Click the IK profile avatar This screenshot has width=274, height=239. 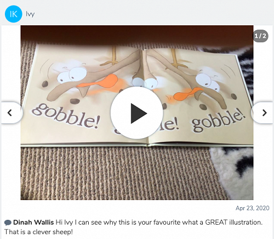coord(13,14)
